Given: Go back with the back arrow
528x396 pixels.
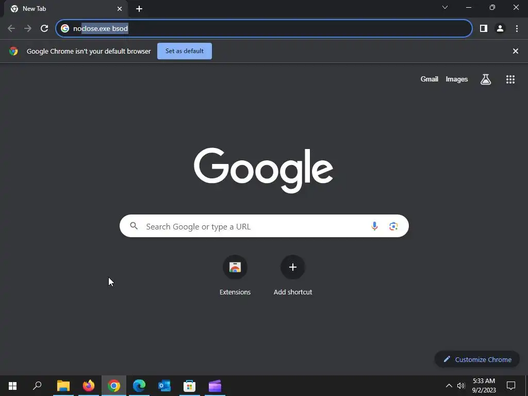Looking at the screenshot, I should [x=11, y=28].
